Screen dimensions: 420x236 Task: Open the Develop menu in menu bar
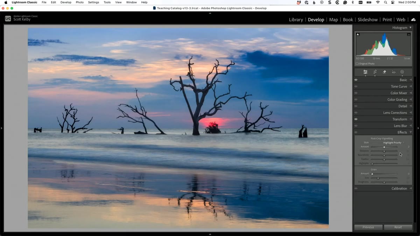[x=66, y=2]
